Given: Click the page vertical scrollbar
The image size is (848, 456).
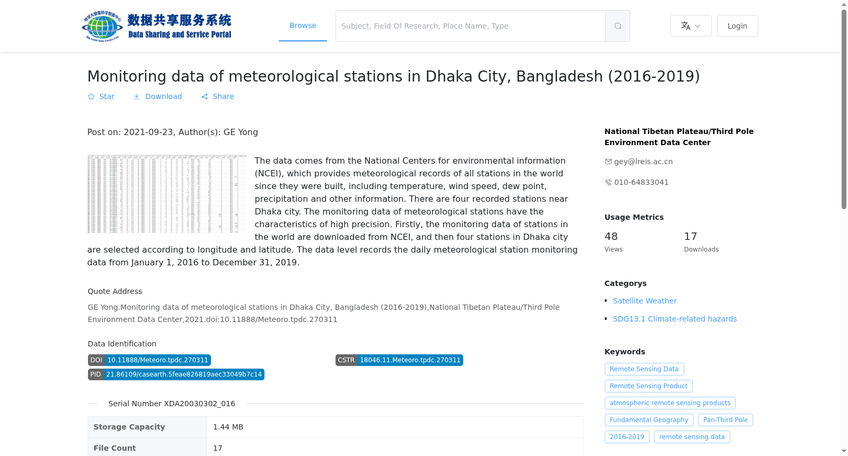Looking at the screenshot, I should click(844, 109).
